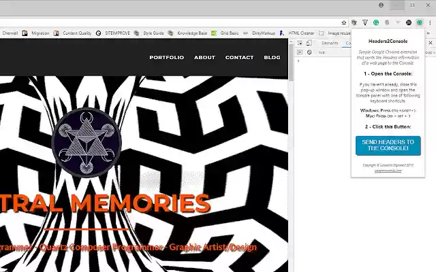Open the Content Quality bookmark
436x272 pixels.
coord(73,33)
